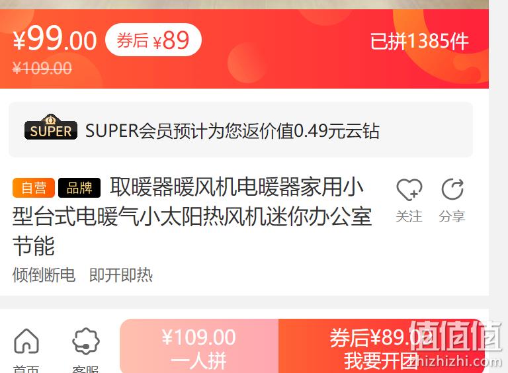Click the 我要开团 券后¥89 button

[382, 347]
